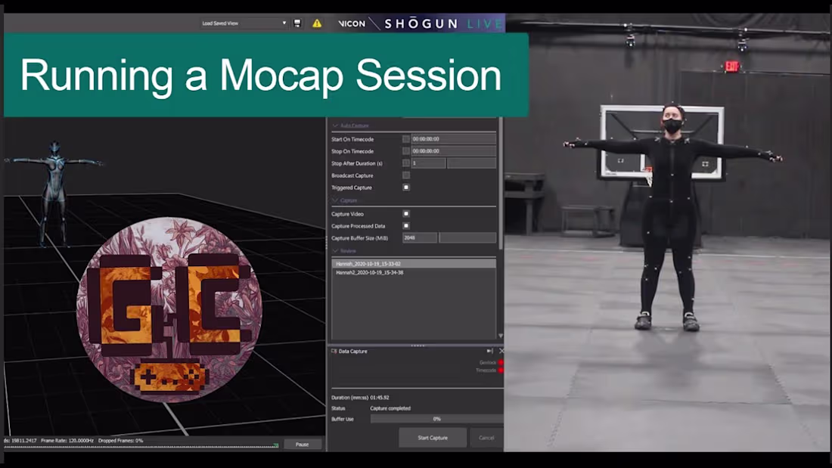
Task: Click the red Timecode status indicator
Action: [x=500, y=370]
